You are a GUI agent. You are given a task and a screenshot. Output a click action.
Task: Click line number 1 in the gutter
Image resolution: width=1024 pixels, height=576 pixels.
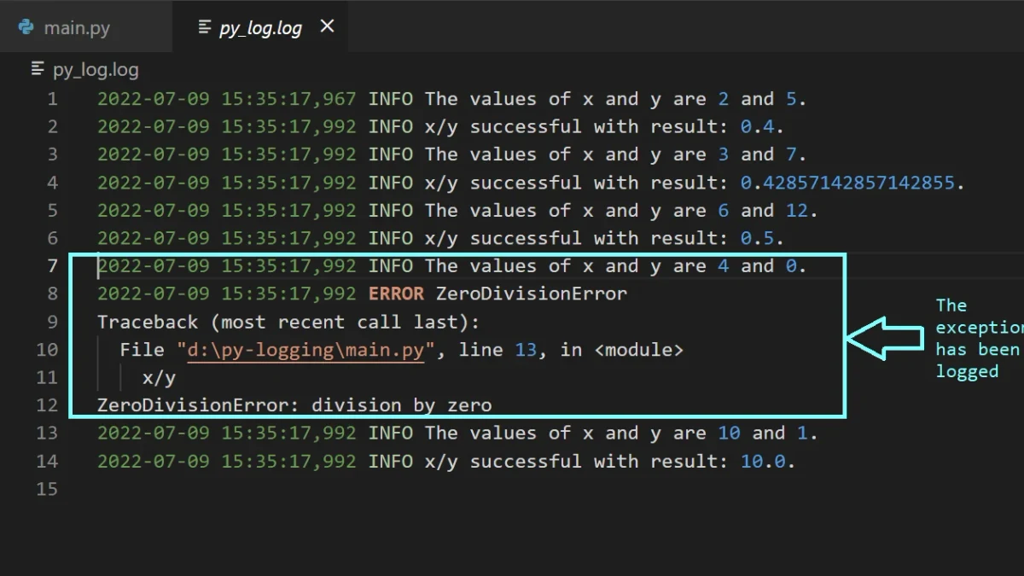[x=52, y=99]
